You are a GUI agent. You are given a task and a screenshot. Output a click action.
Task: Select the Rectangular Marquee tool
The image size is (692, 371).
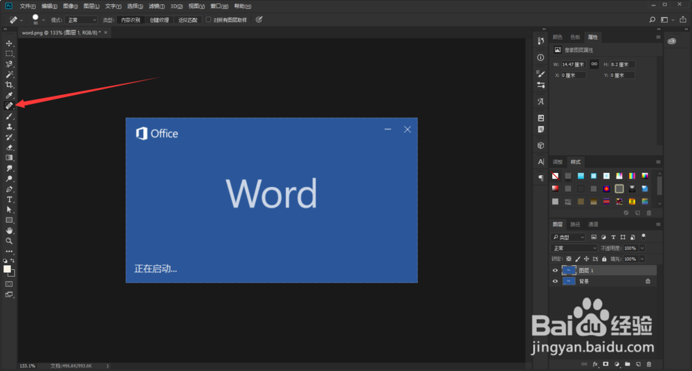9,53
